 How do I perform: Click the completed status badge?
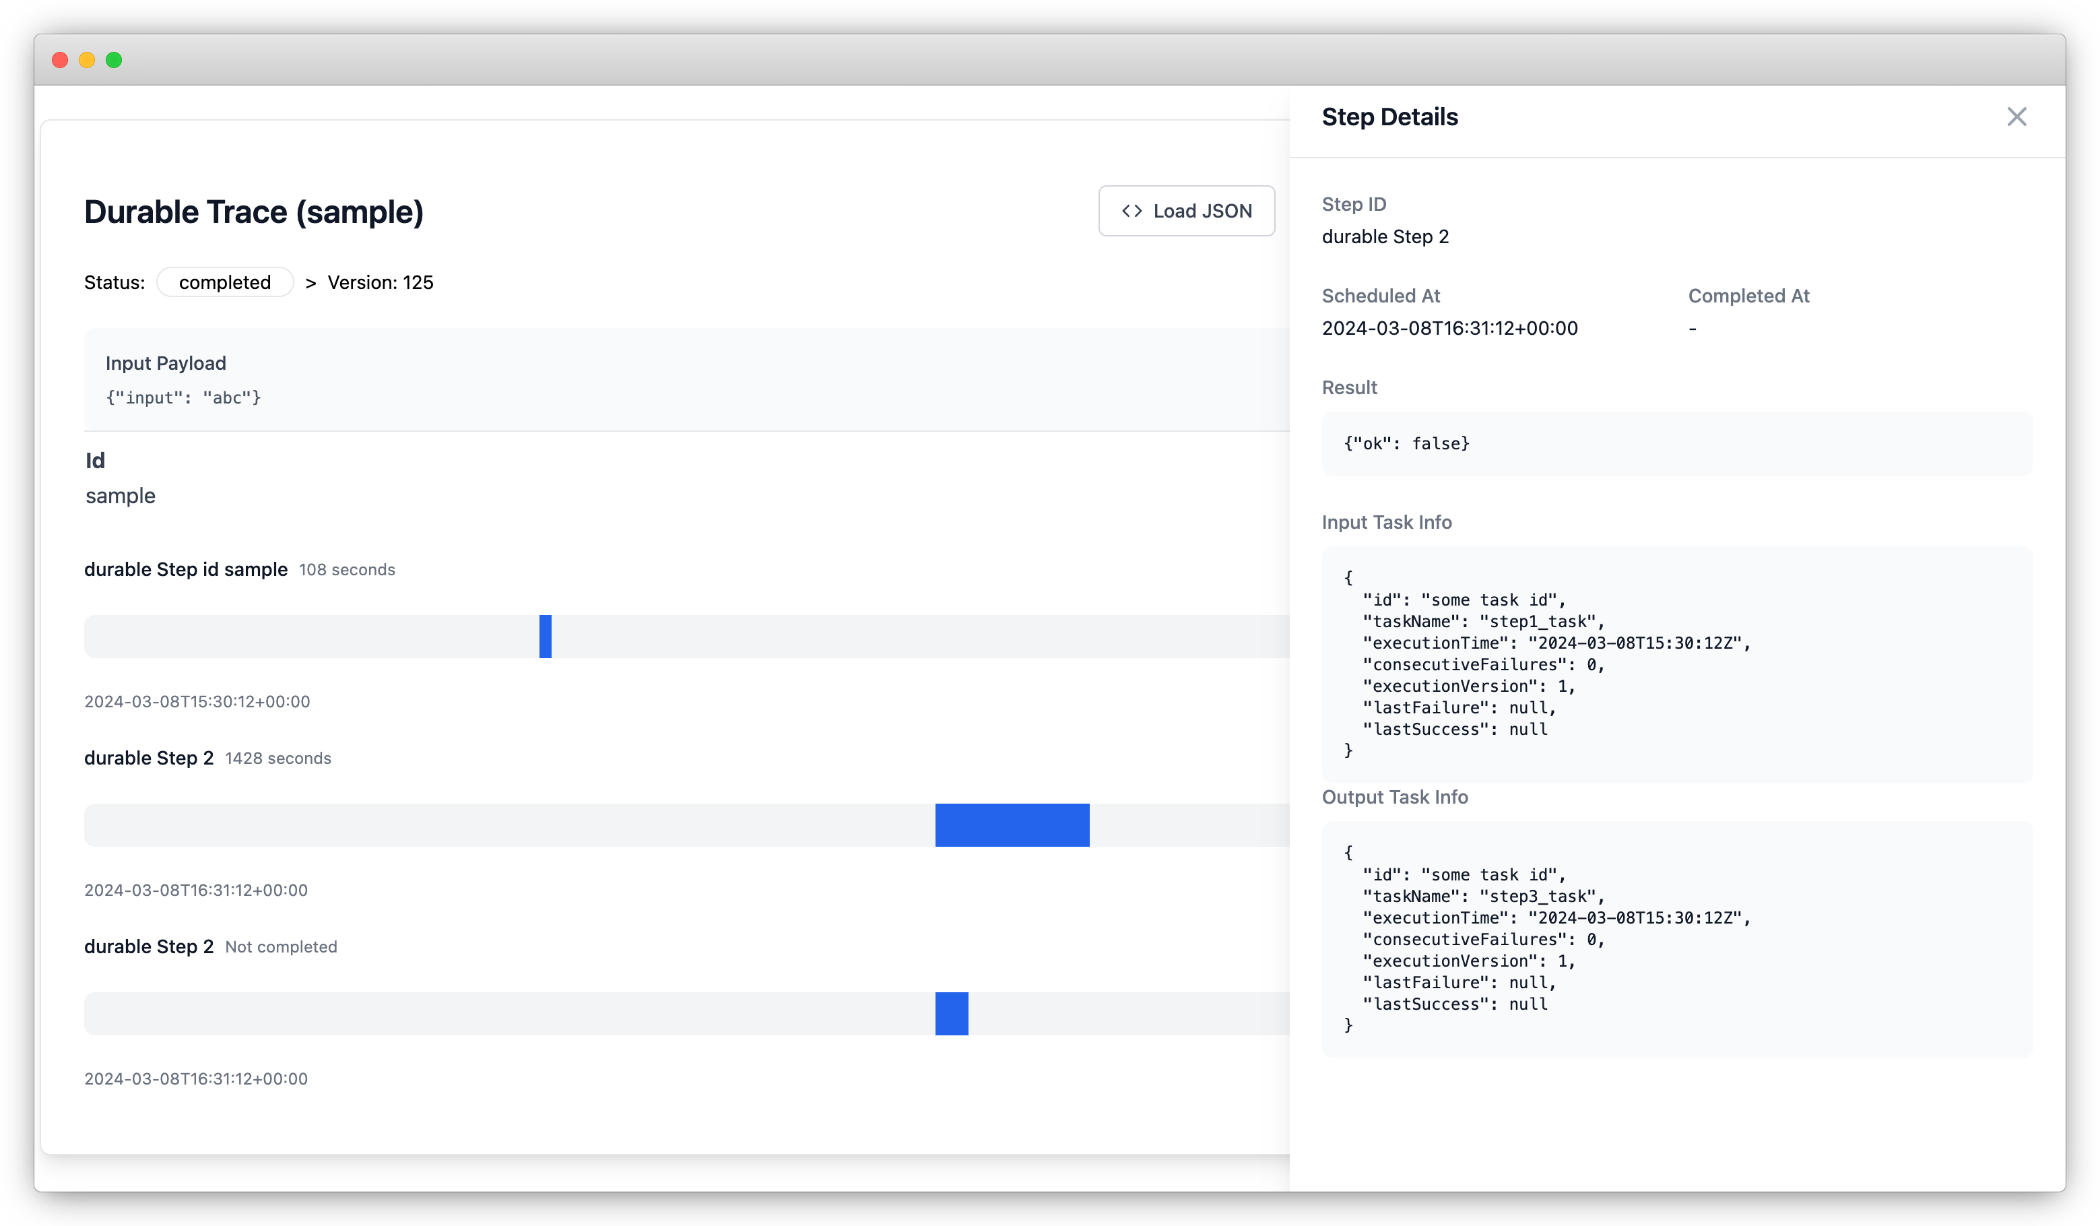(224, 282)
